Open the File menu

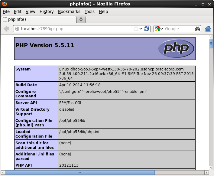tap(6, 11)
